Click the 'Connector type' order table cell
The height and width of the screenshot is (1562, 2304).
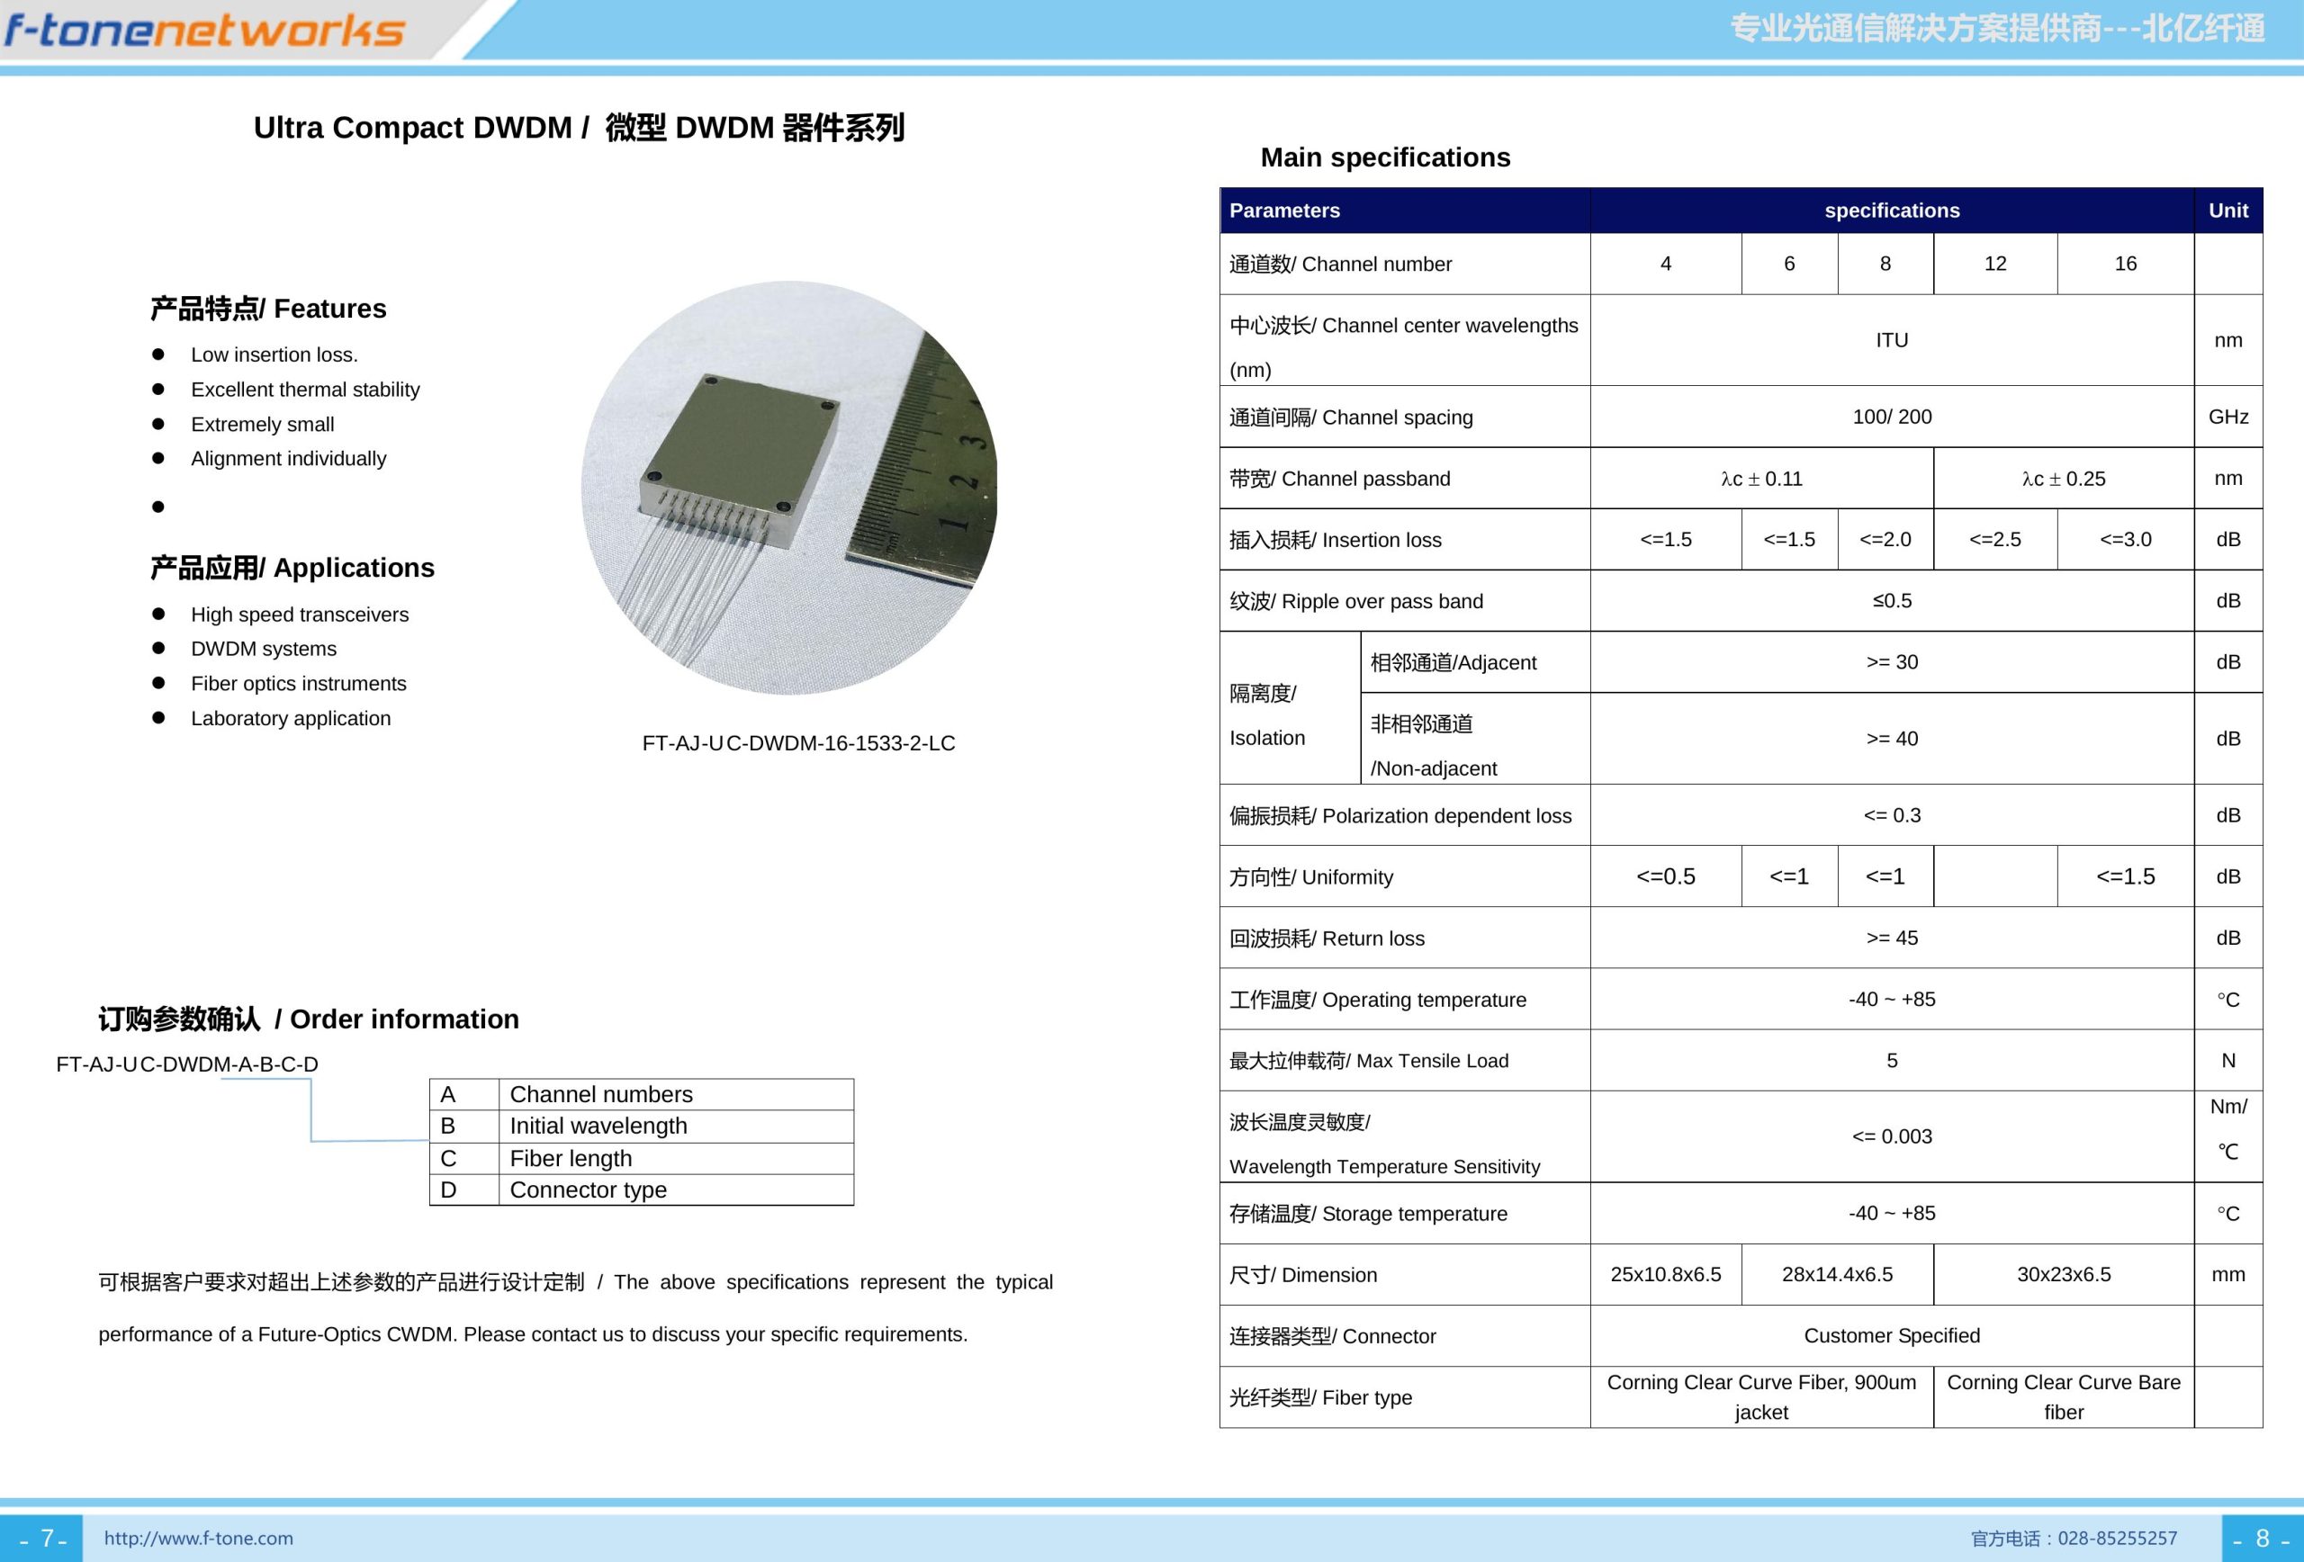(676, 1189)
